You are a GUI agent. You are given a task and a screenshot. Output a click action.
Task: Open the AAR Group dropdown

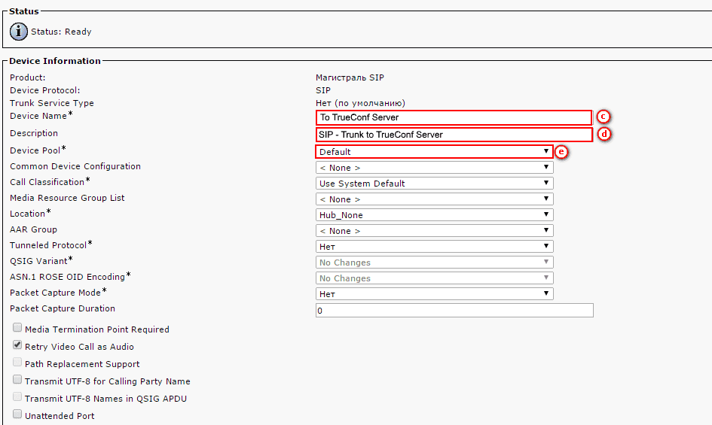(435, 231)
